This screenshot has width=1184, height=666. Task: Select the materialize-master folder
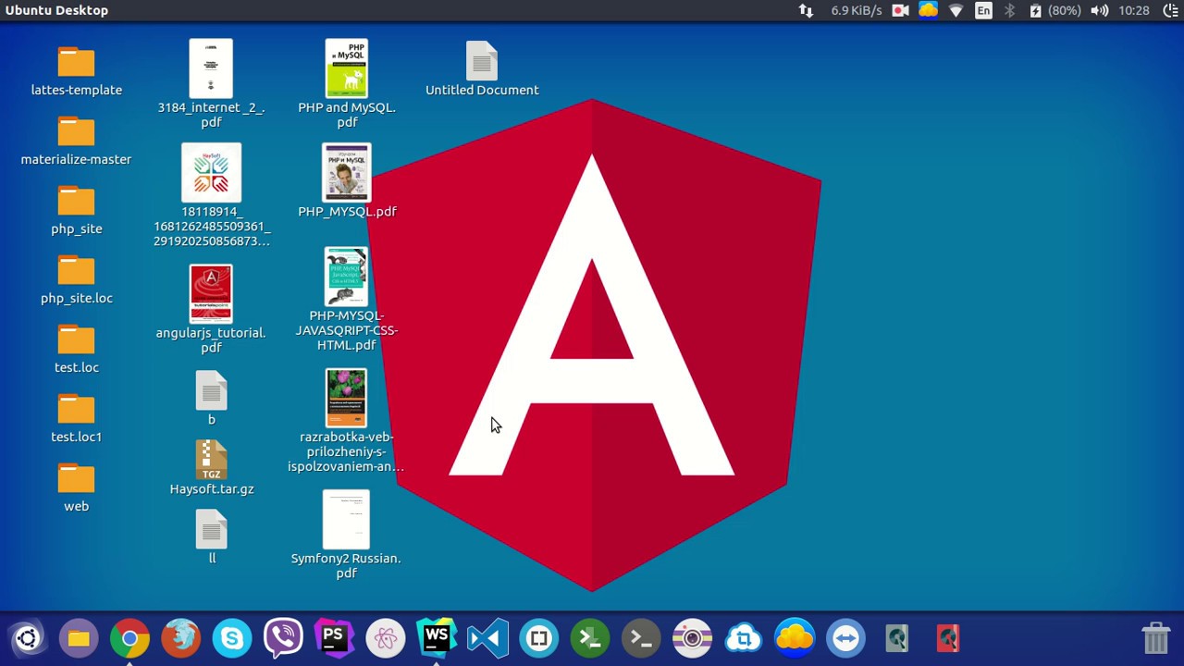click(76, 142)
